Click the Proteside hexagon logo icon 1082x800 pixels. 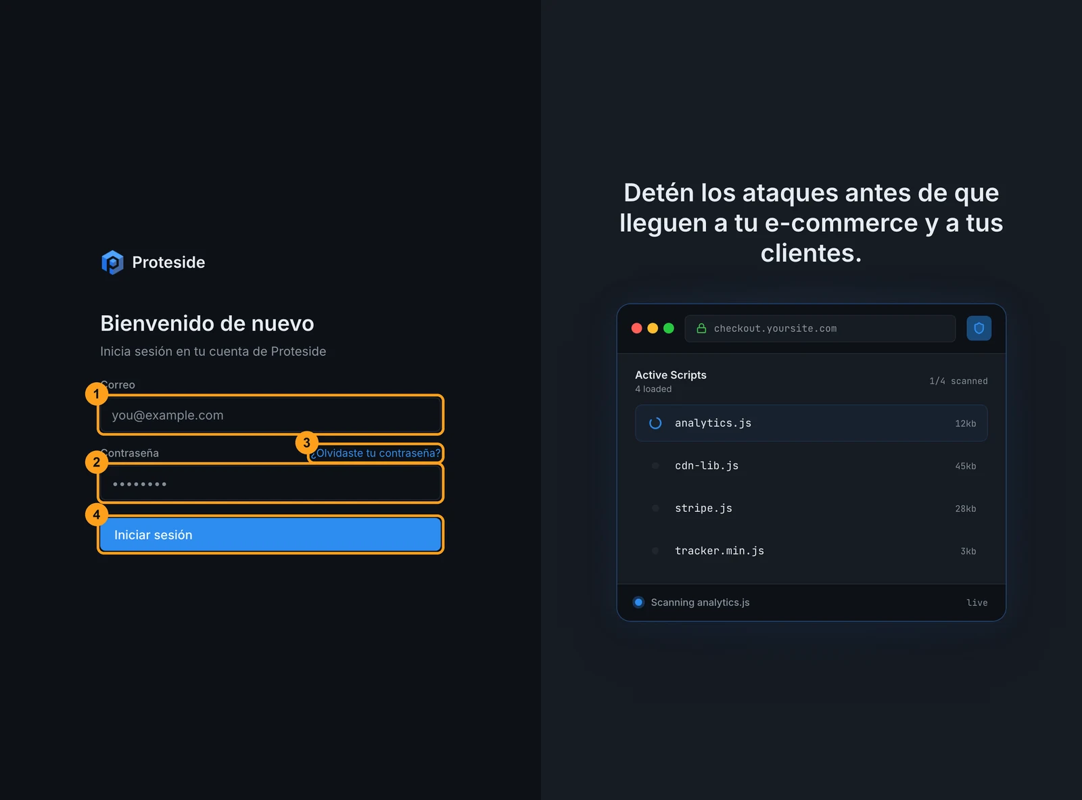112,262
